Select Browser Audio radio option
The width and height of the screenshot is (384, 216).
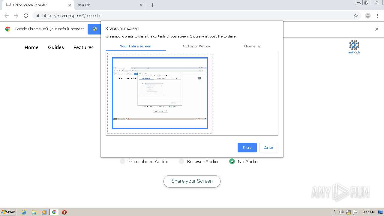(x=181, y=161)
